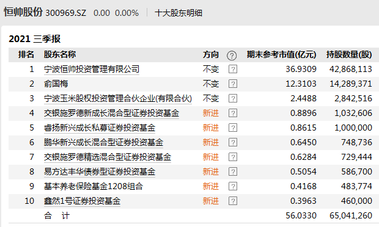This screenshot has height=227, width=379.
Task: Click the 持股数量(股) column header
Action: tap(349, 55)
